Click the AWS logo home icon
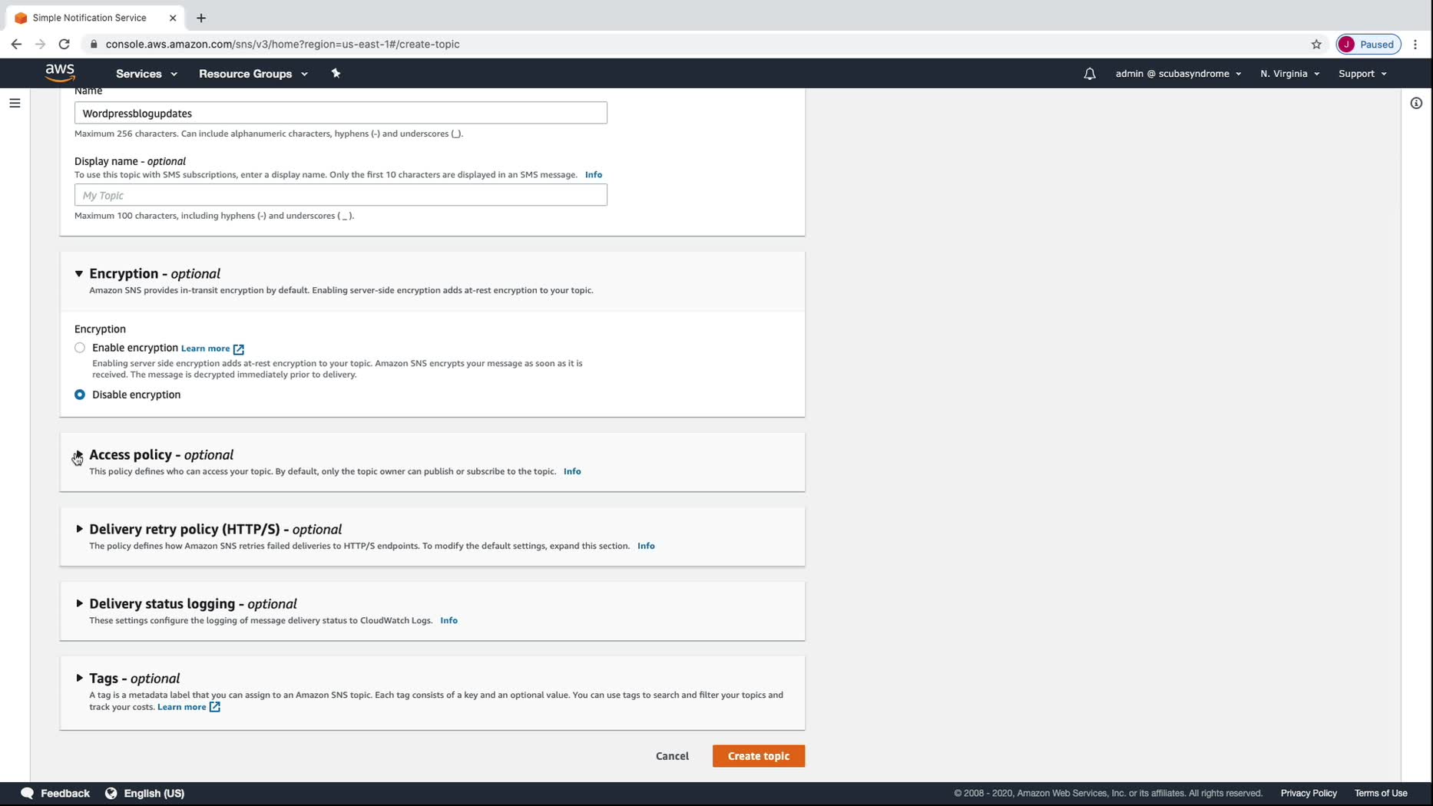 click(60, 73)
